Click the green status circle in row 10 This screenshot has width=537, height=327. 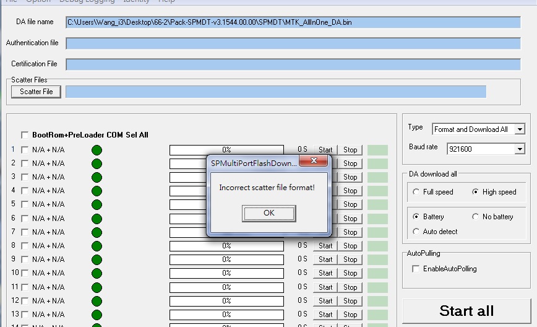[x=97, y=273]
